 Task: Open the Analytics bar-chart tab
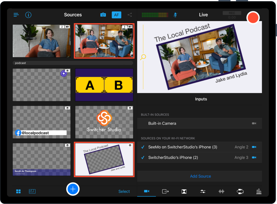pos(259,191)
